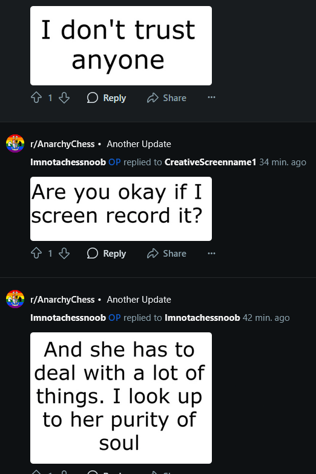Visit CreativeScreenname1 user profile

pos(210,162)
